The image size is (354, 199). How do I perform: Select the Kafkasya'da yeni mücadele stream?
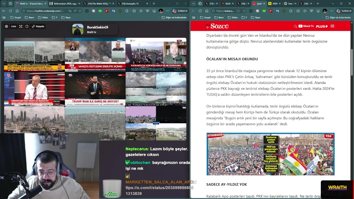click(x=156, y=55)
